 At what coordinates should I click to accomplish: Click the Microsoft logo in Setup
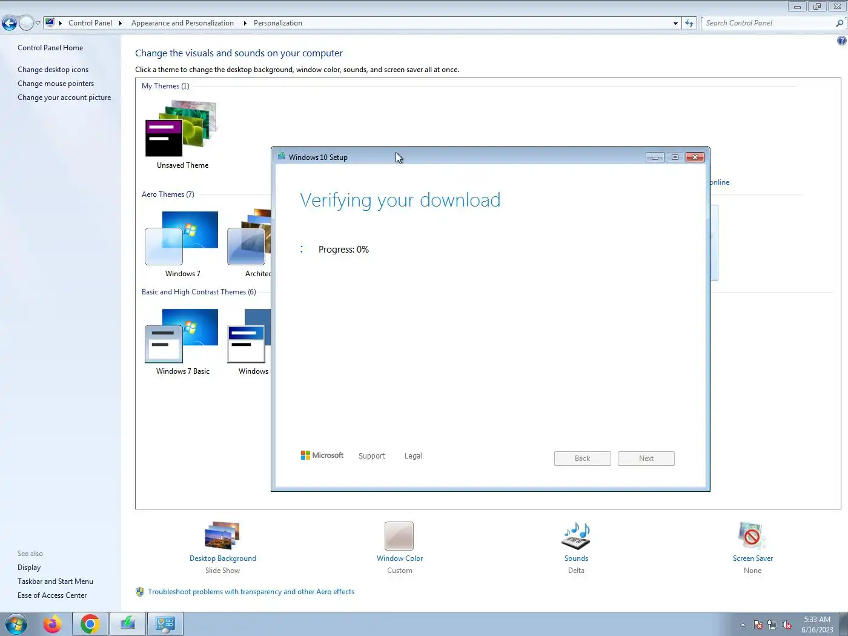tap(322, 455)
